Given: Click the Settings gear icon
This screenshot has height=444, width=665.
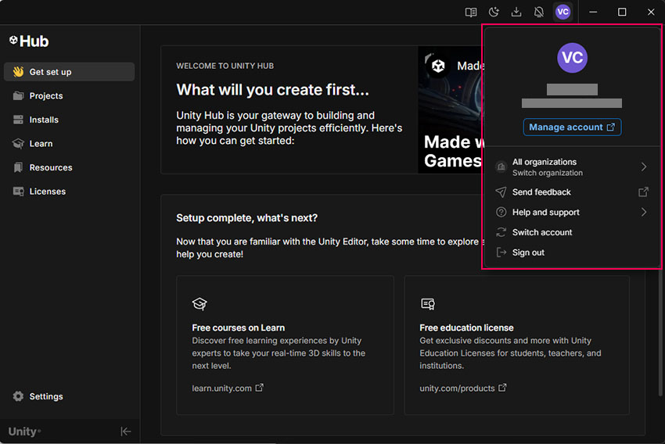Looking at the screenshot, I should click(x=18, y=396).
